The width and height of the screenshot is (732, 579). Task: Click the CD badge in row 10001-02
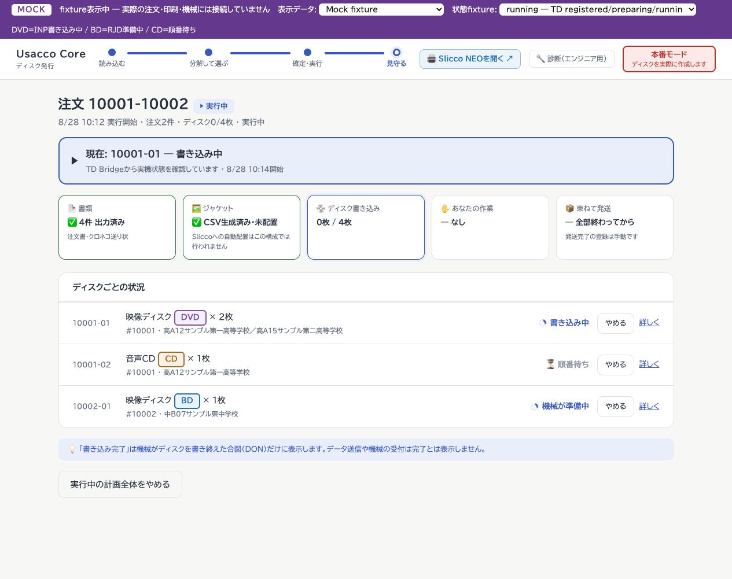(x=171, y=359)
